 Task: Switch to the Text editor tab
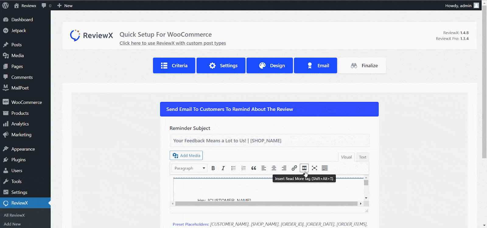tap(363, 157)
